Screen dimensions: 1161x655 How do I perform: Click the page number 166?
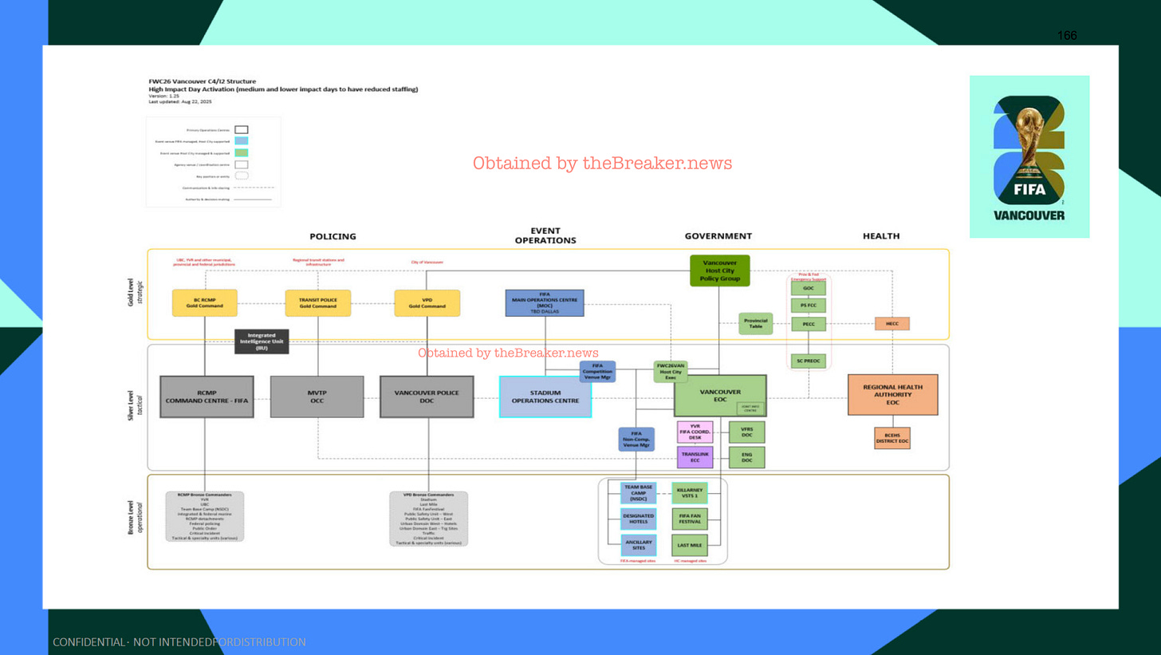point(1067,36)
